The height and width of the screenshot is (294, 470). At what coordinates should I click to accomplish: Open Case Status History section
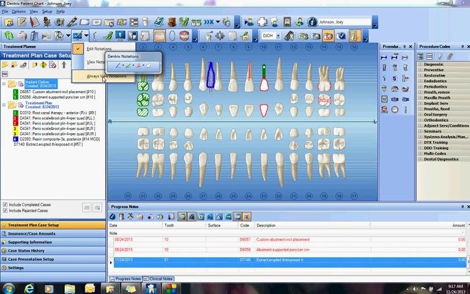53,251
